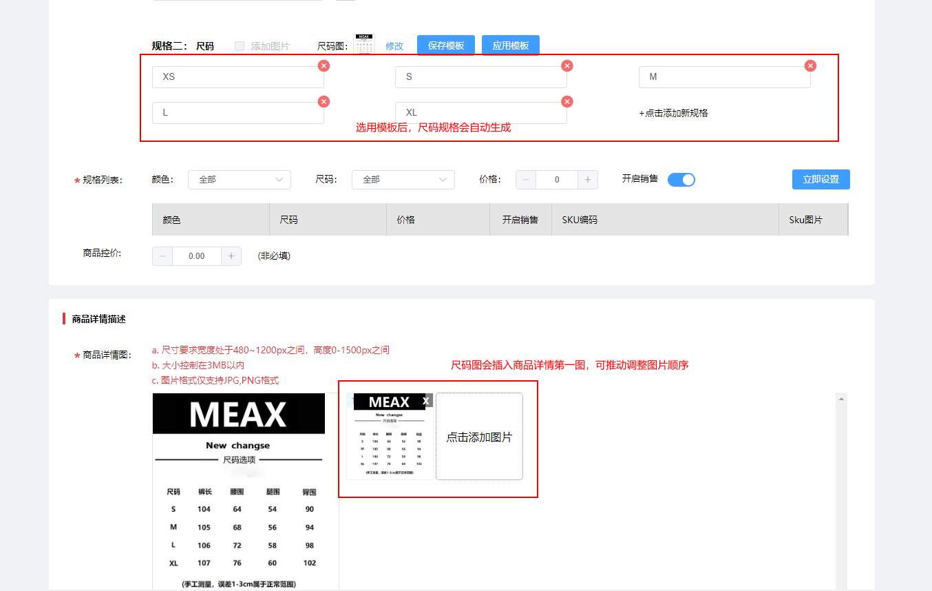Click the large MEAX size chart preview image
932x591 pixels.
click(x=239, y=491)
